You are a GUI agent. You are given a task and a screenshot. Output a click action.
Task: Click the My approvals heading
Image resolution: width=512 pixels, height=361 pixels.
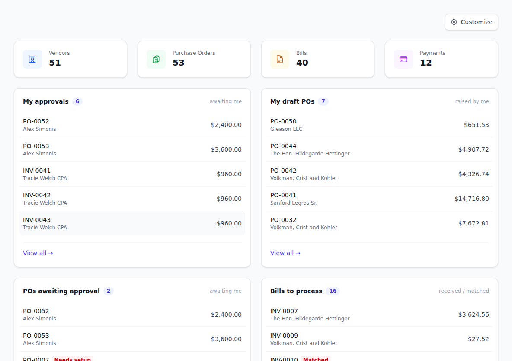(x=46, y=101)
